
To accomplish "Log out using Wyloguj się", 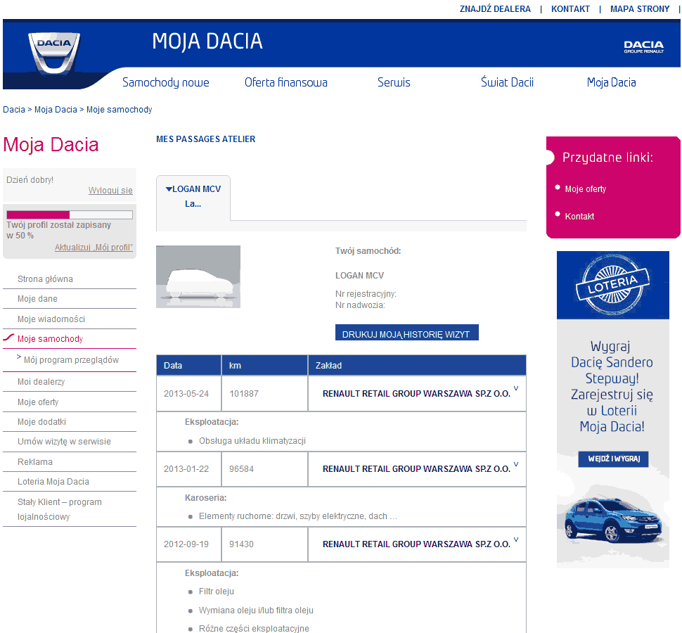I will (110, 190).
